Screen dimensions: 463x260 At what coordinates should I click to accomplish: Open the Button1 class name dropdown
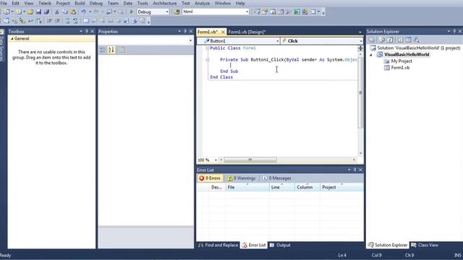click(278, 41)
